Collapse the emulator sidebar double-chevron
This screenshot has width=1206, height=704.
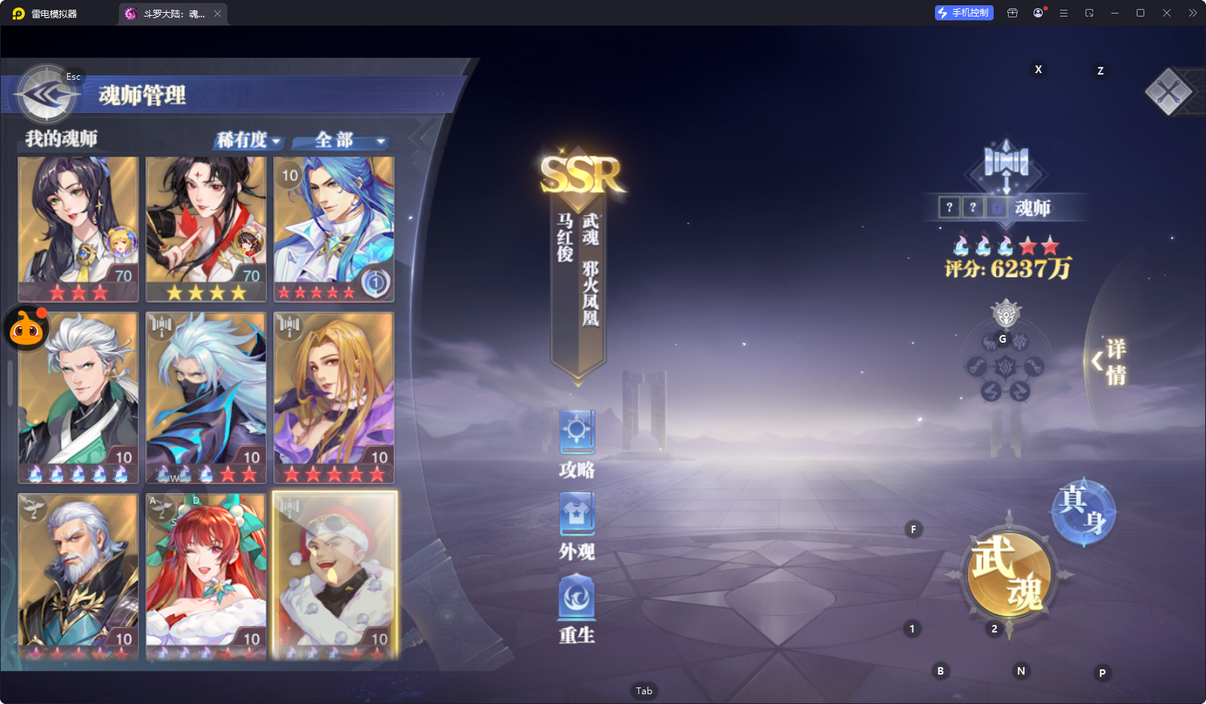tap(1192, 13)
